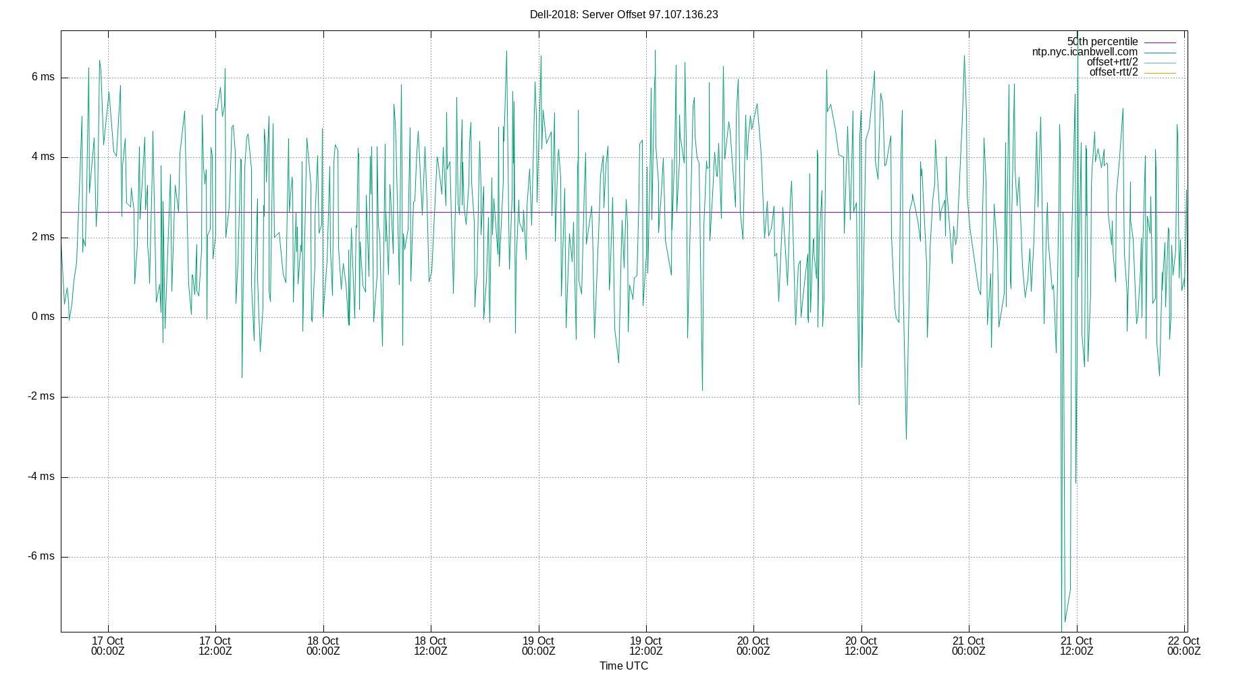
Task: Click the -2 ms y-axis label
Action: 41,396
